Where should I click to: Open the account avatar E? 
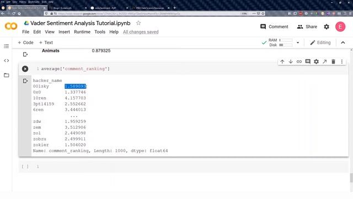[340, 27]
